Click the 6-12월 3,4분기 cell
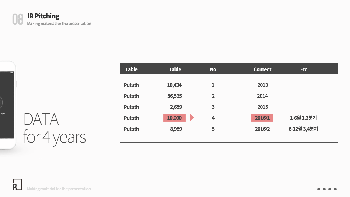The image size is (350, 197). click(x=303, y=129)
